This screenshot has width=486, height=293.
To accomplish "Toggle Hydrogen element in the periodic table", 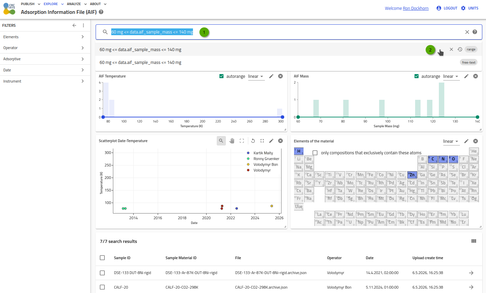I will [x=299, y=151].
